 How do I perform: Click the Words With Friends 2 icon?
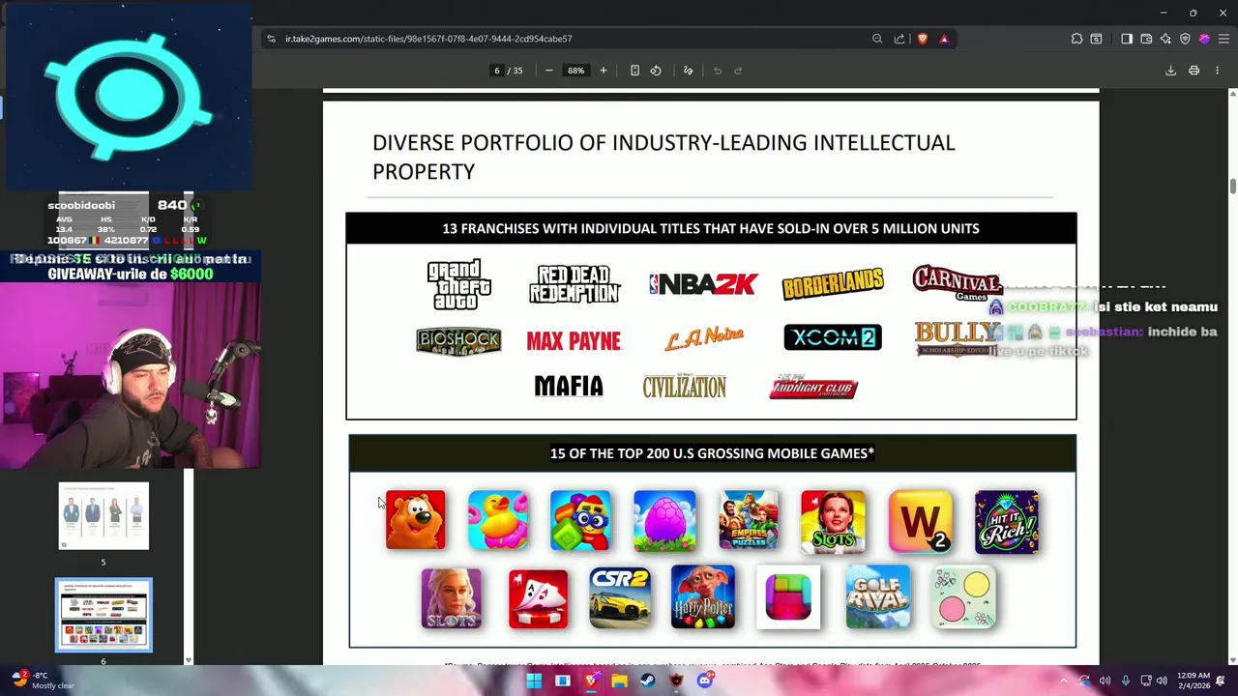[920, 521]
